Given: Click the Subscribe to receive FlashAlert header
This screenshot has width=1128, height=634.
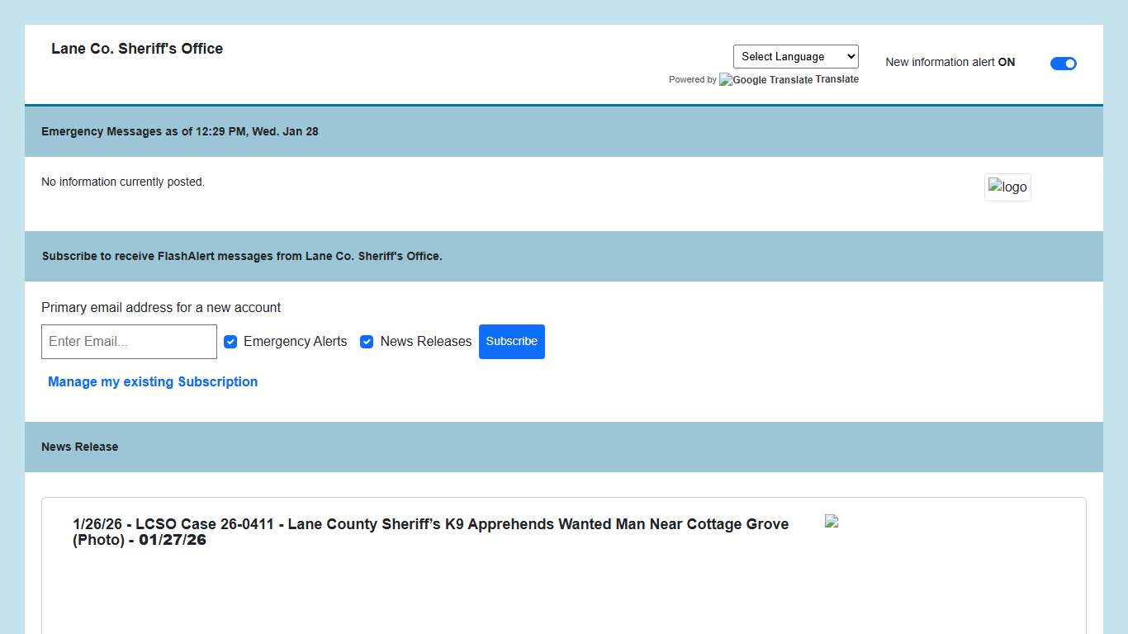Looking at the screenshot, I should (242, 256).
